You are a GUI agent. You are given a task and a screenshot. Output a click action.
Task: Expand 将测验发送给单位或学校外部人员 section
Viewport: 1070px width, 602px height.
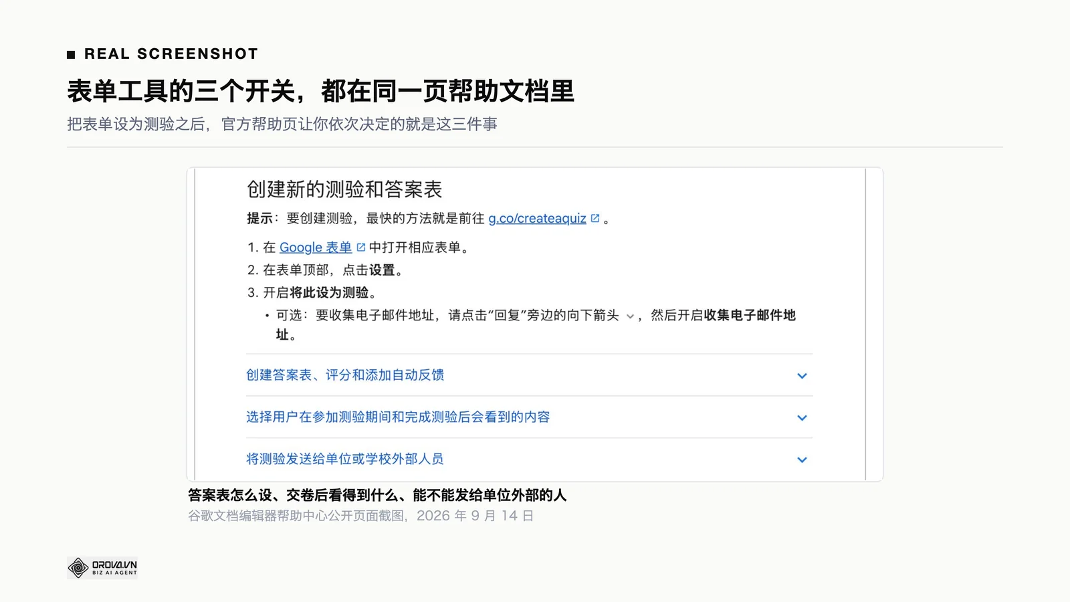(x=529, y=460)
